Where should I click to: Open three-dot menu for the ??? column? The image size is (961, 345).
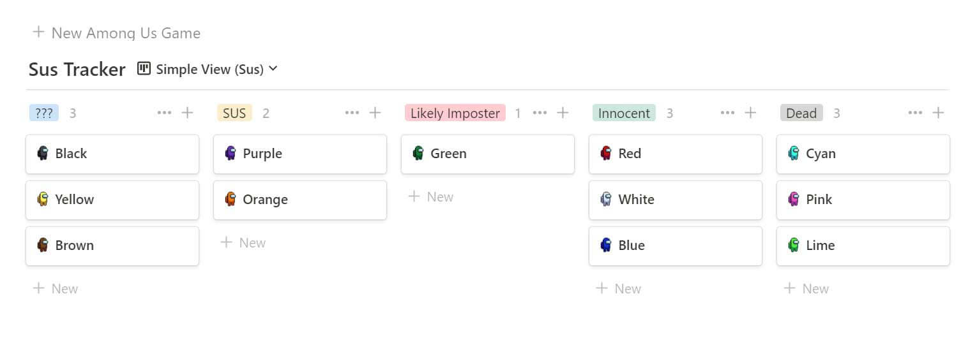tap(164, 113)
